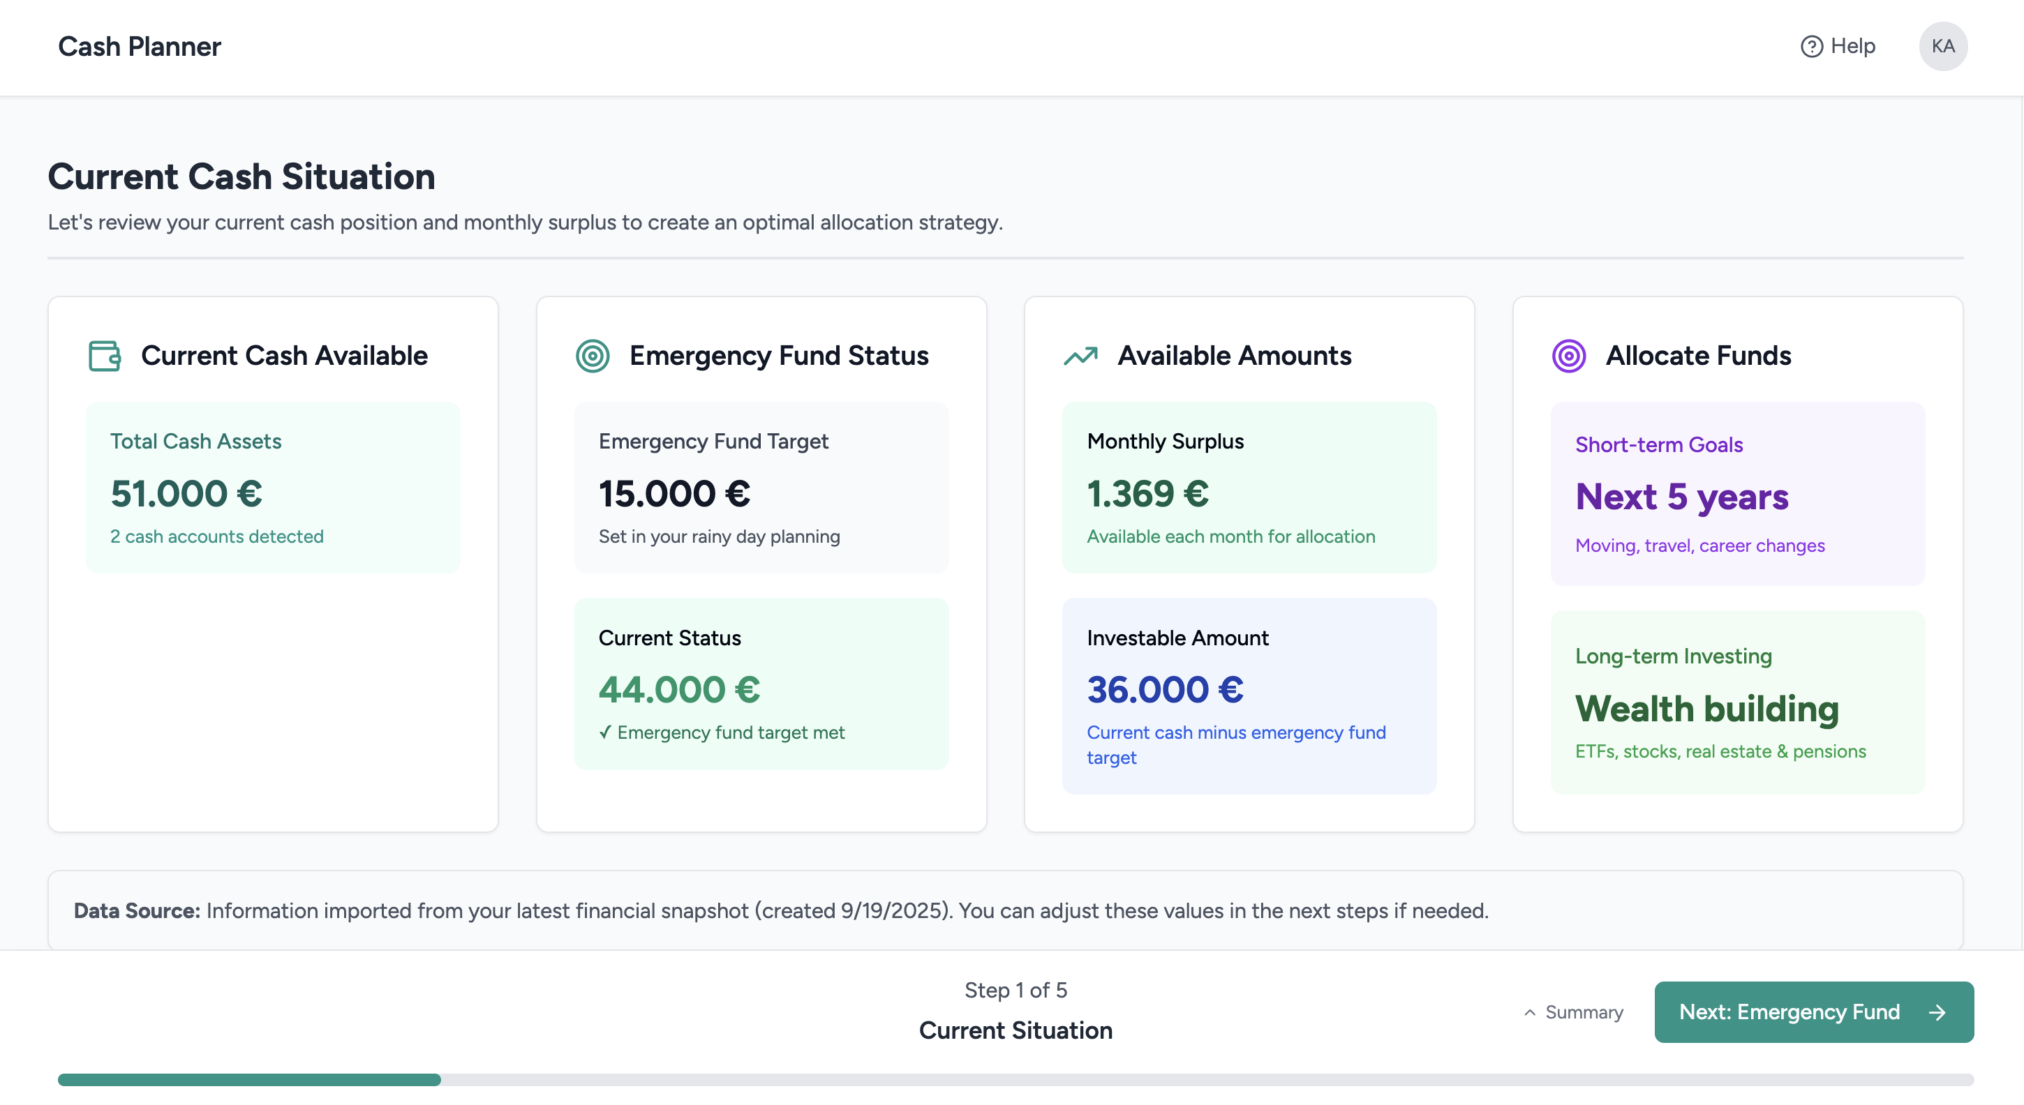Click the wallet icon beside Current Cash Available

coord(105,356)
